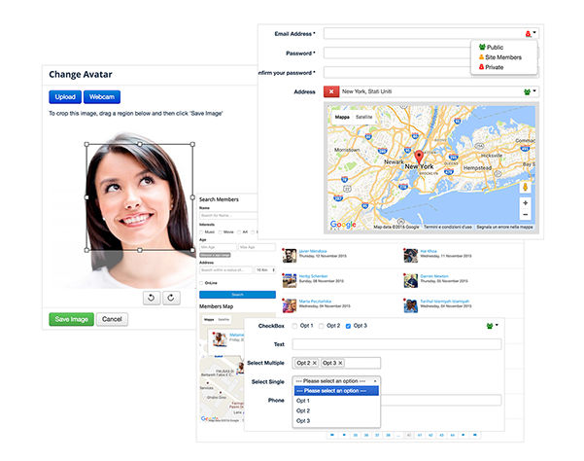The height and width of the screenshot is (461, 584).
Task: Tick the Music interest checkbox
Action: pos(201,232)
